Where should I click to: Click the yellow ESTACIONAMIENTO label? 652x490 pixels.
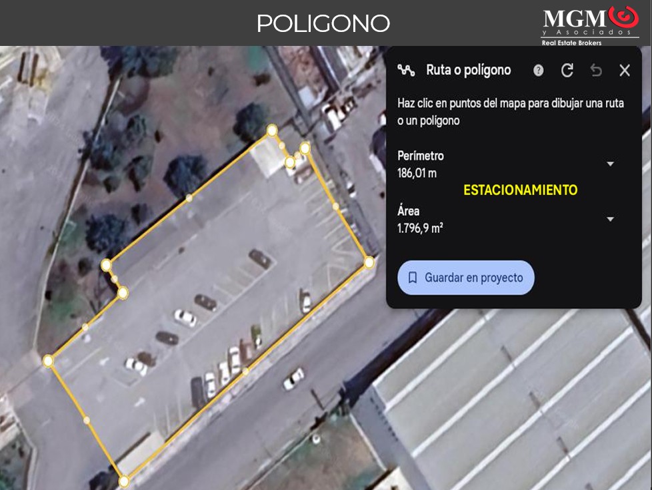(520, 190)
